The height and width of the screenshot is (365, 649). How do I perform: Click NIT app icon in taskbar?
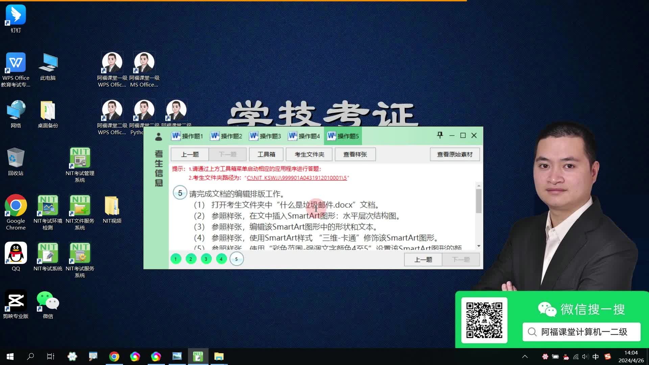pos(198,357)
